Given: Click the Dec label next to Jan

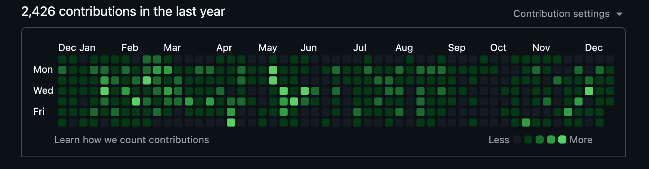Looking at the screenshot, I should click(x=67, y=48).
